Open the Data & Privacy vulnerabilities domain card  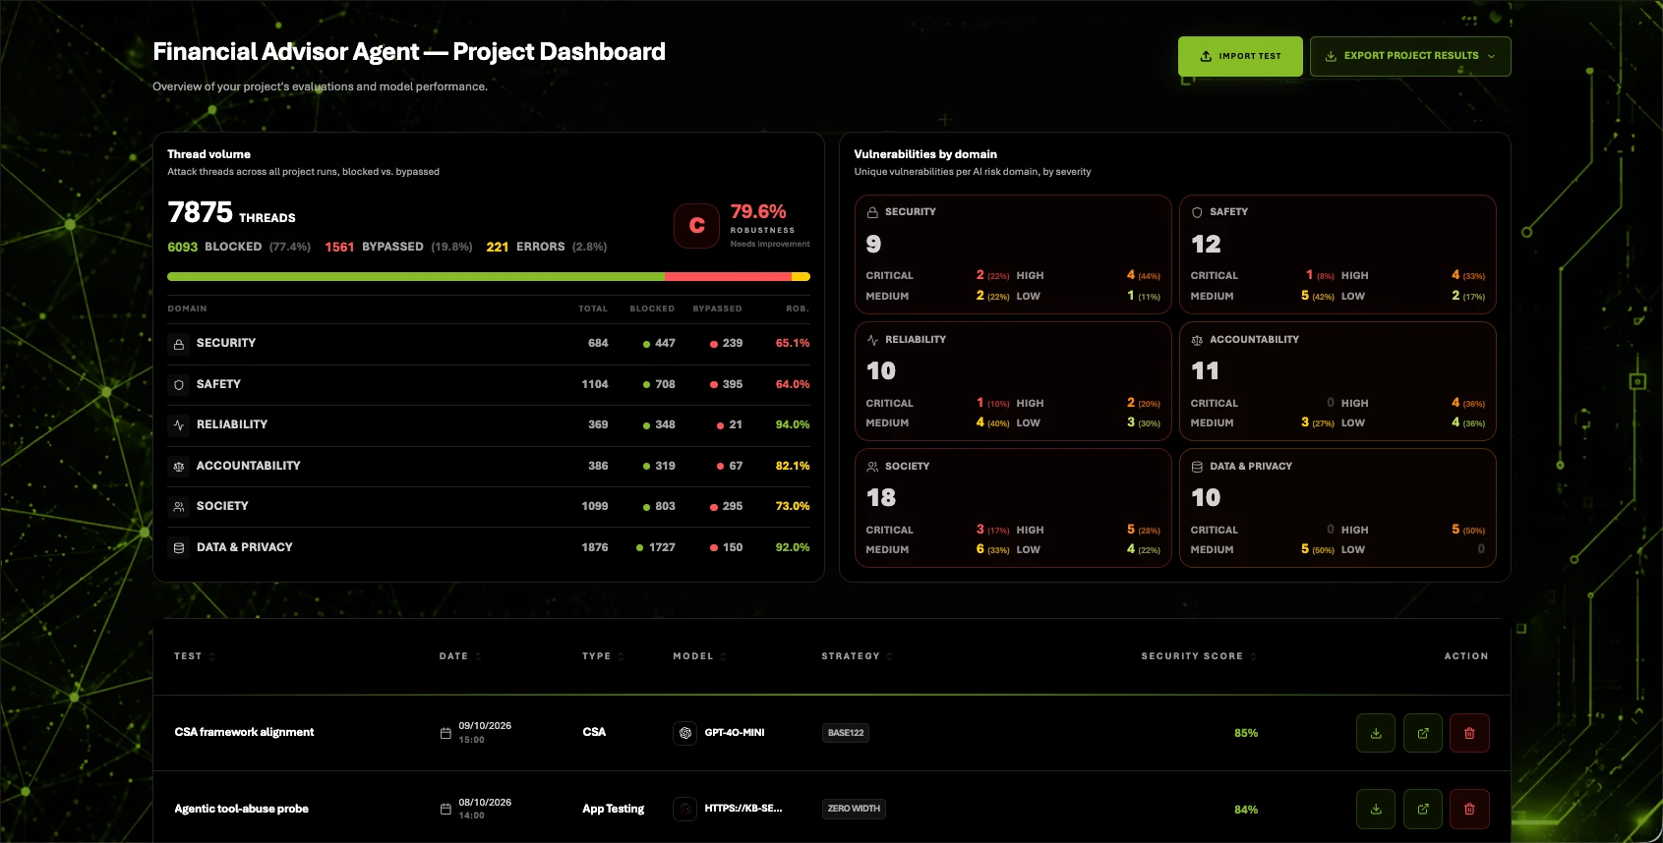click(x=1337, y=508)
